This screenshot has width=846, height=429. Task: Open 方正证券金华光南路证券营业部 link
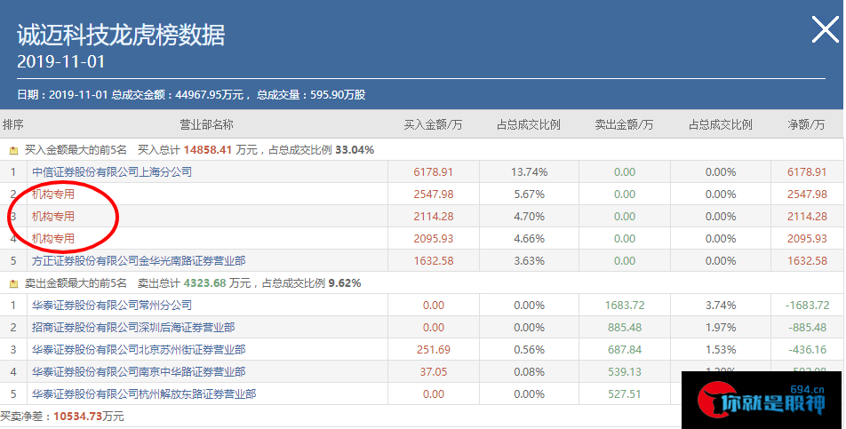point(139,261)
